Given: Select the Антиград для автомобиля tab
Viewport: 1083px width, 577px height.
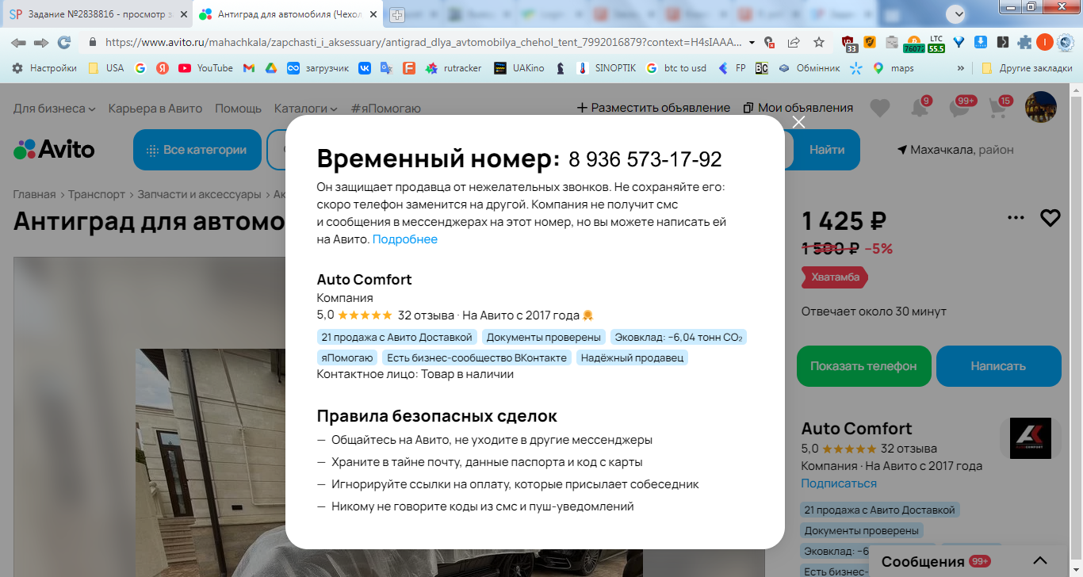Looking at the screenshot, I should (x=285, y=14).
